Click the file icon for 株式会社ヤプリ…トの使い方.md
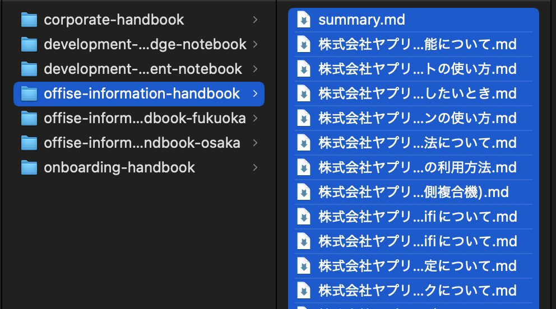This screenshot has width=556, height=309. click(304, 69)
